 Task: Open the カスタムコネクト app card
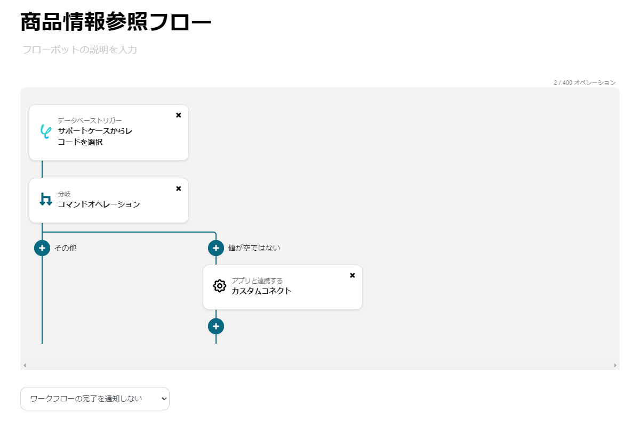(x=283, y=291)
